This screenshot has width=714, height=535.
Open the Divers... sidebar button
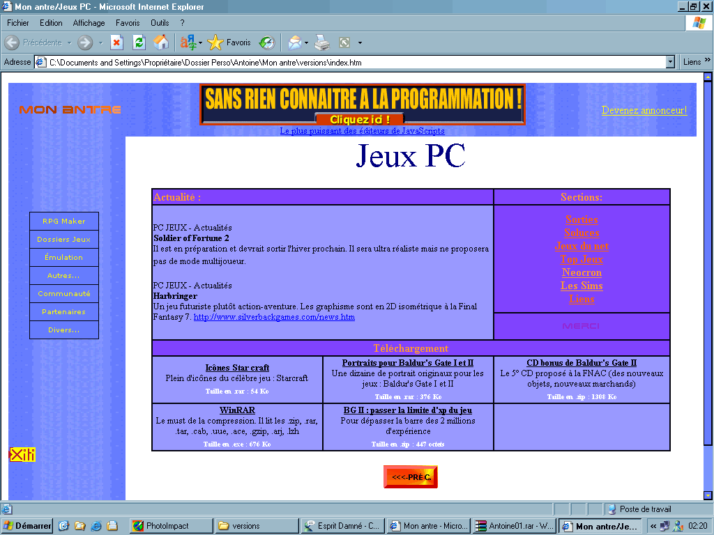click(64, 330)
